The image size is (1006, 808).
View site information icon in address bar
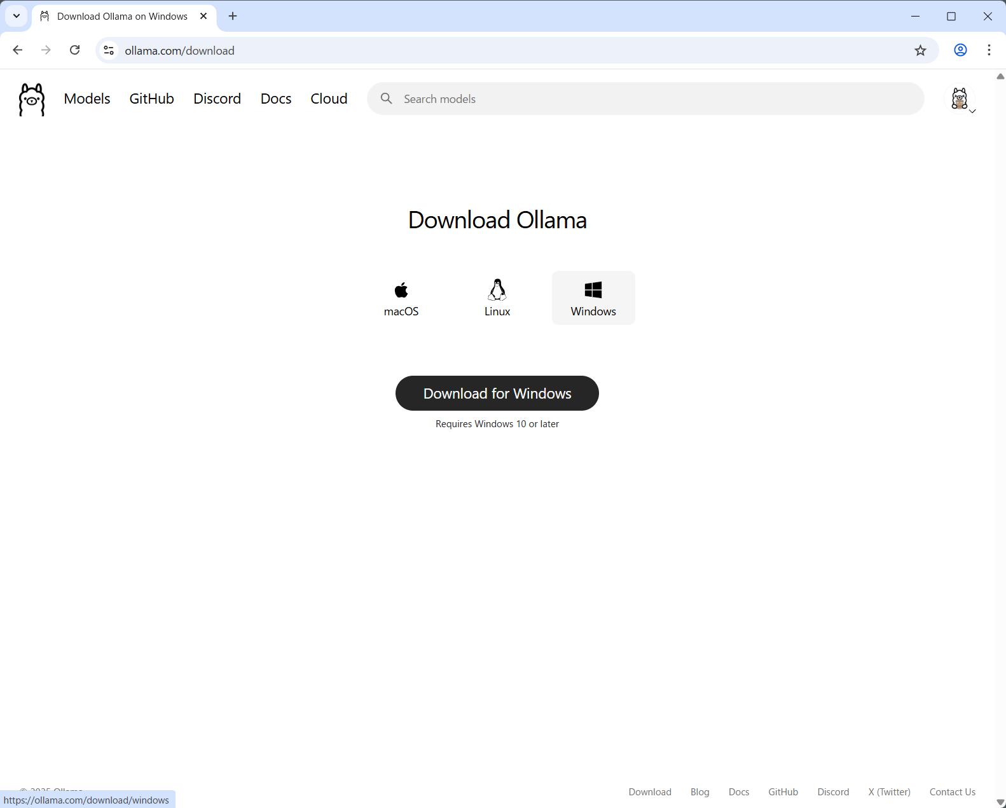(109, 50)
